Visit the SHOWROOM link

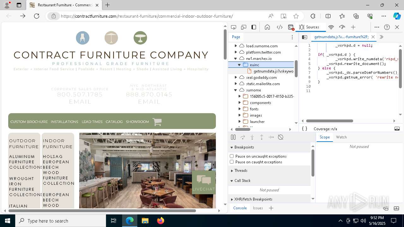tap(137, 122)
